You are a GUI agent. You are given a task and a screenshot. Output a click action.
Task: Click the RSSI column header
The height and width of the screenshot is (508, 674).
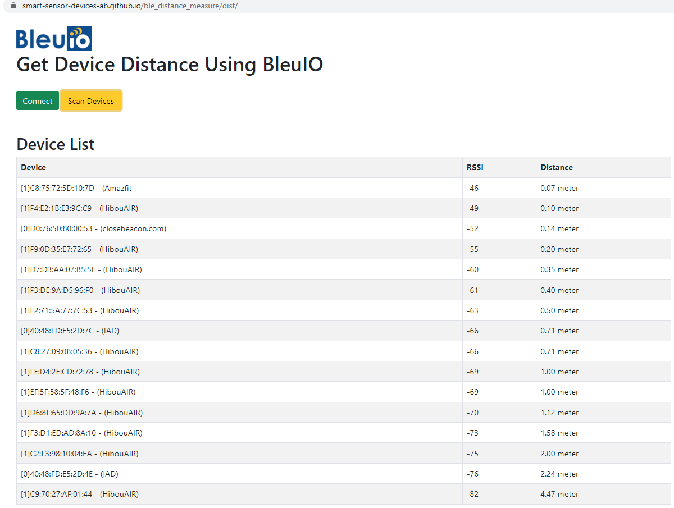(x=475, y=167)
